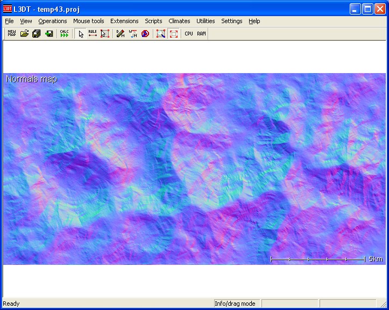Click the water map edit icon
This screenshot has width=389, height=310.
click(133, 34)
